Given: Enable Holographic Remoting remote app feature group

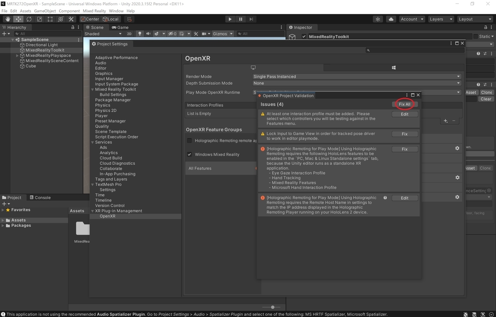Looking at the screenshot, I should (x=189, y=141).
